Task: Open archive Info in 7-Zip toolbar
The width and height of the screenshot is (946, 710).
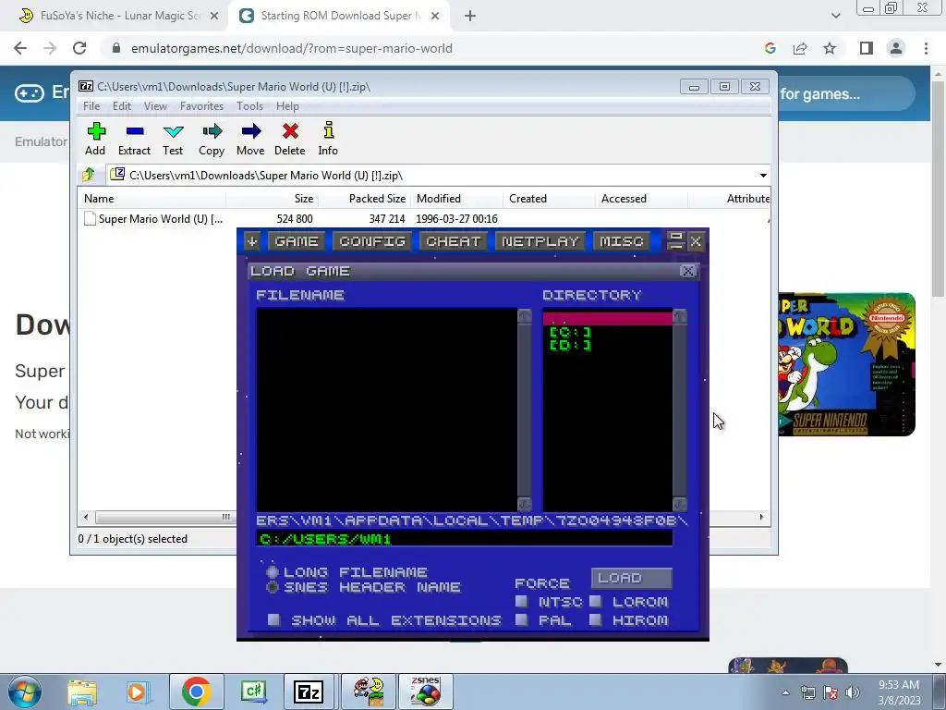Action: tap(328, 139)
